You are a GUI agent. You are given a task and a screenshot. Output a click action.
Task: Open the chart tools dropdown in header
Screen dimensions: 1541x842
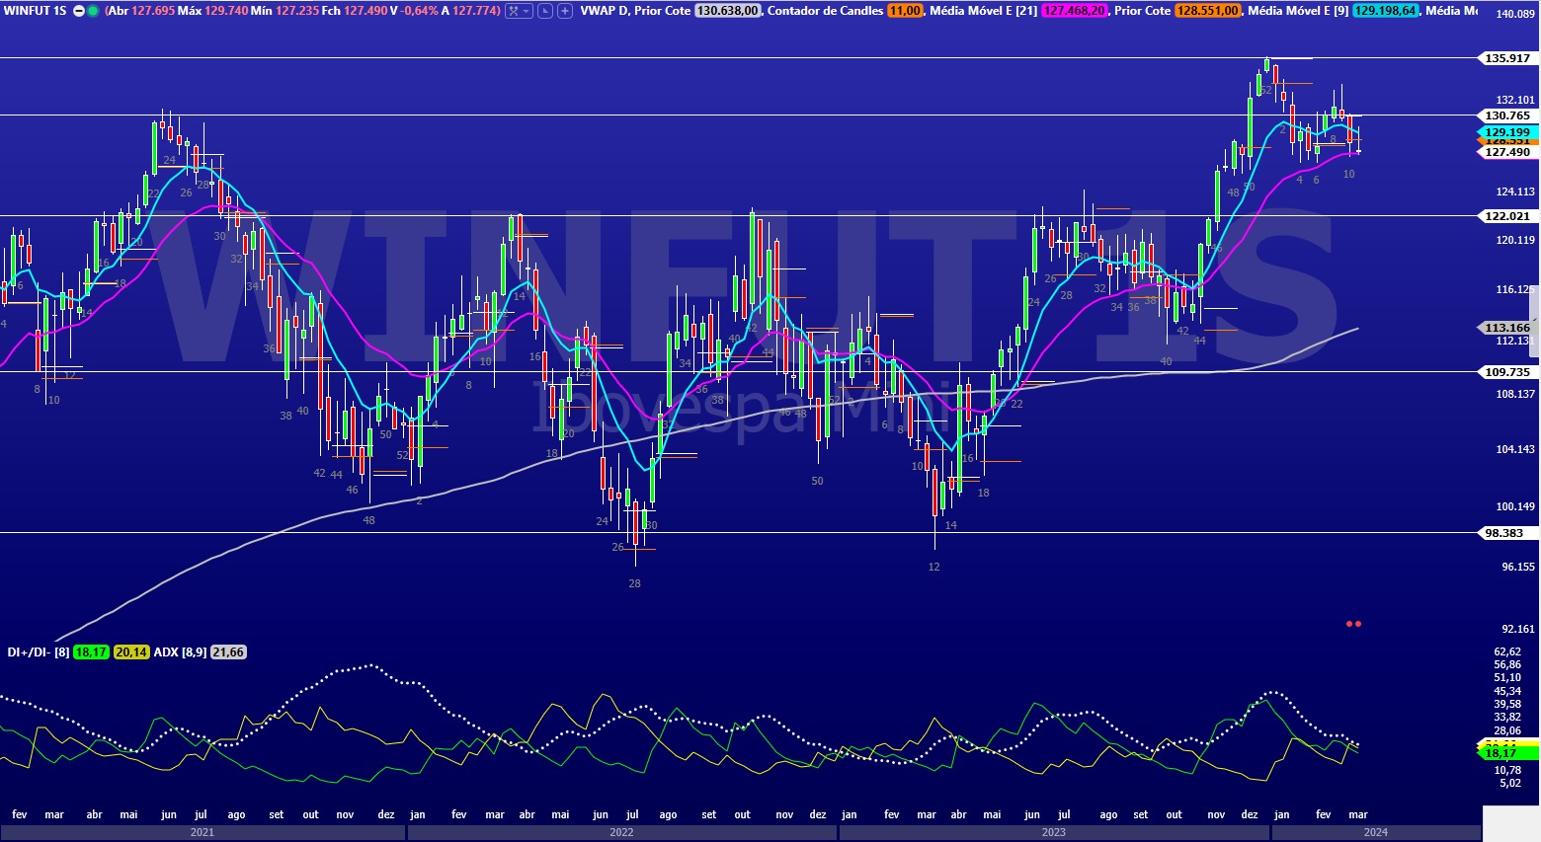[x=520, y=11]
